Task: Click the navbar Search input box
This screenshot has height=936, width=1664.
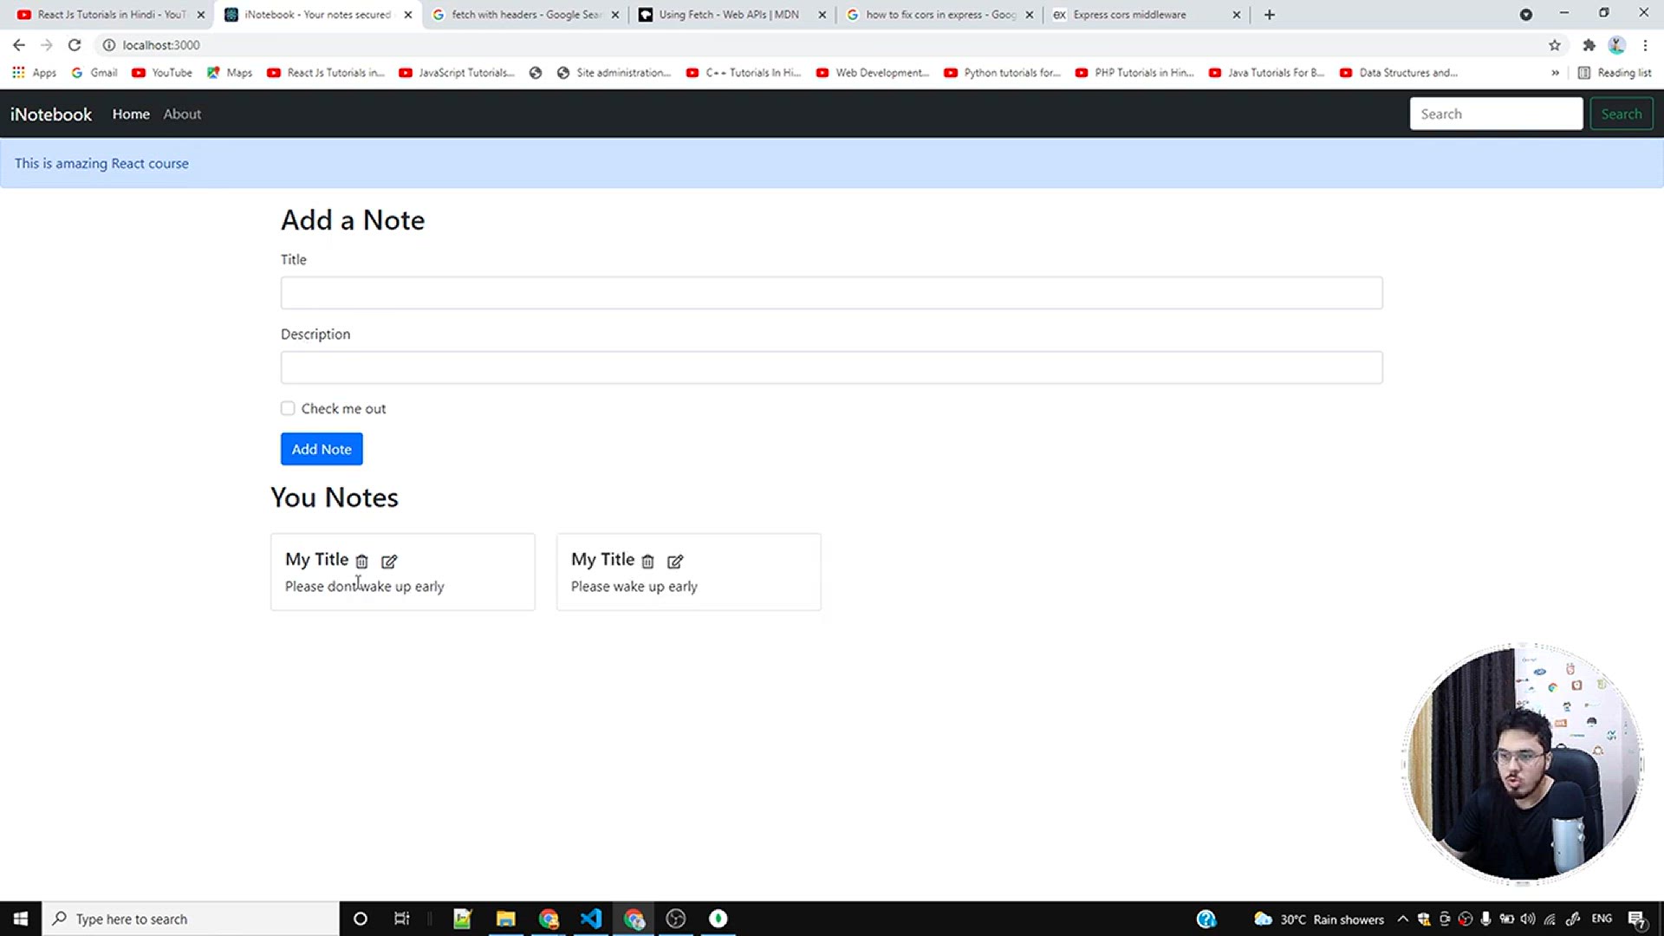Action: click(x=1496, y=114)
